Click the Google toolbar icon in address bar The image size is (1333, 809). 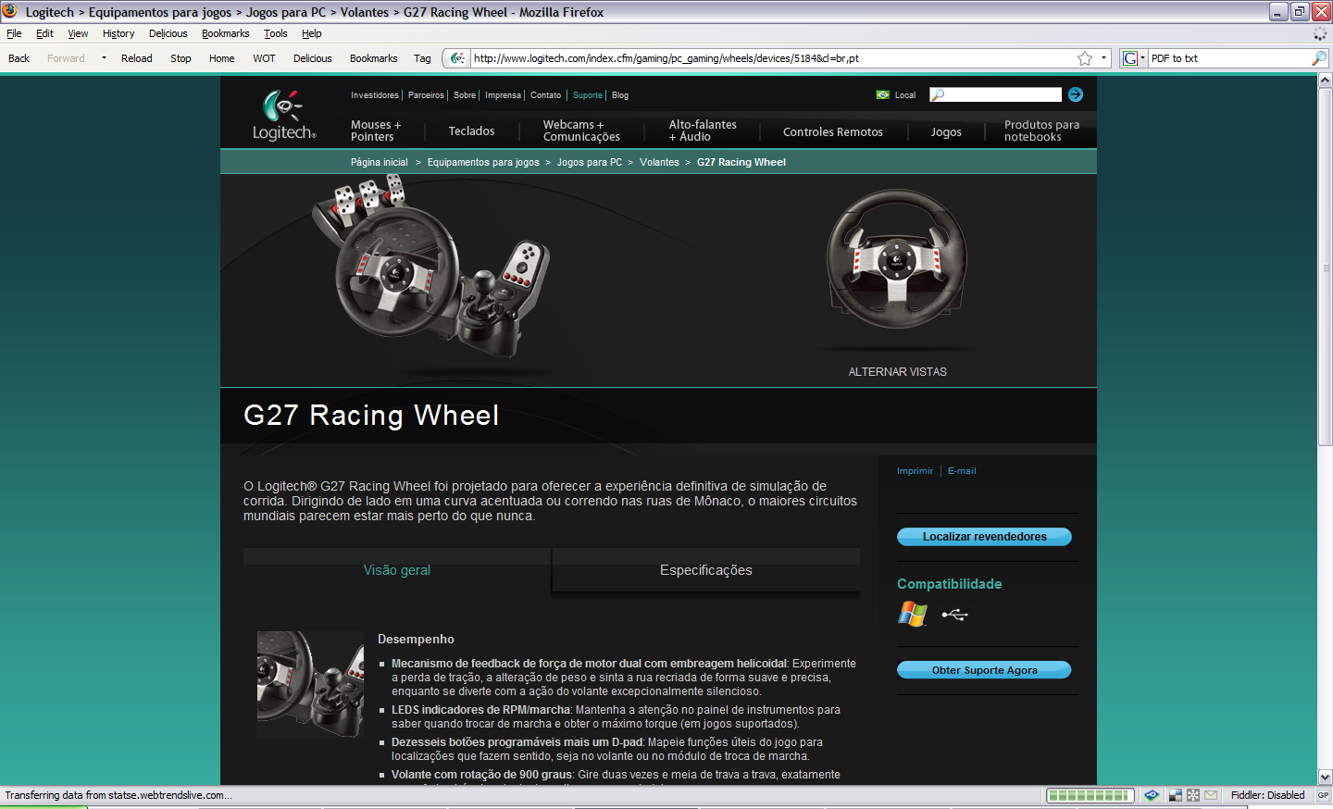1130,57
